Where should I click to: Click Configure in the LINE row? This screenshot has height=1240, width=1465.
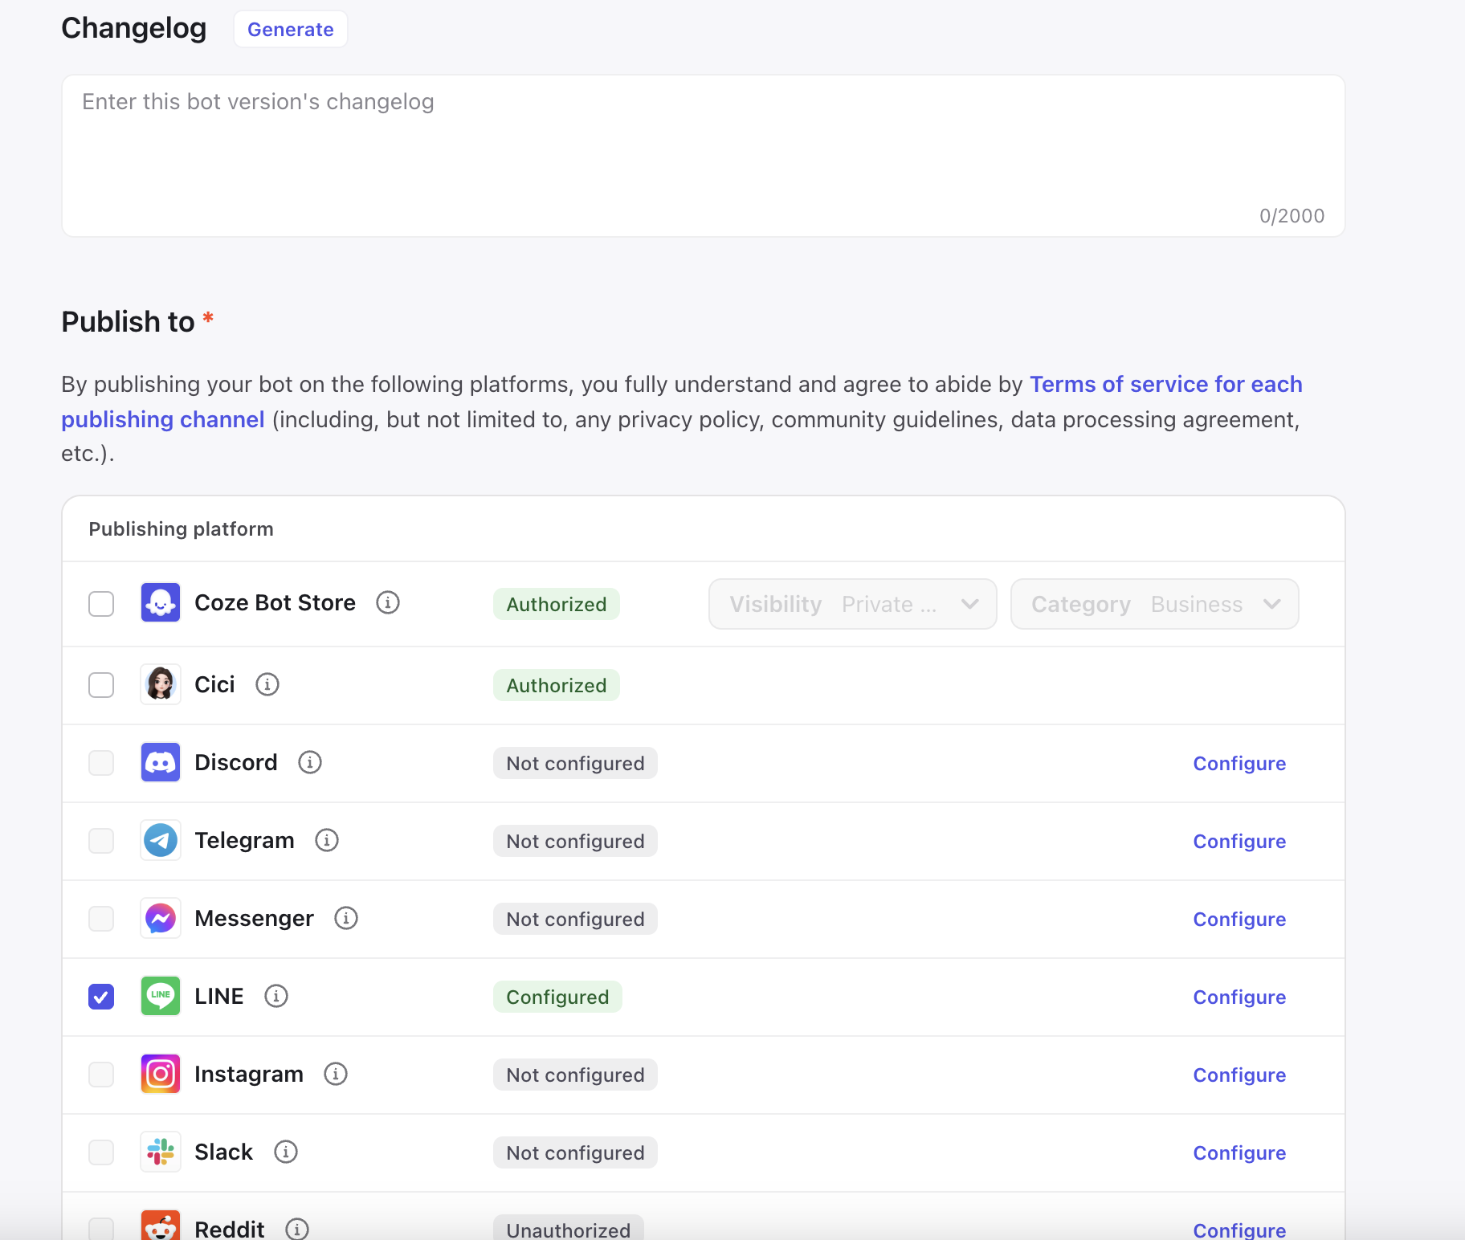(1239, 997)
